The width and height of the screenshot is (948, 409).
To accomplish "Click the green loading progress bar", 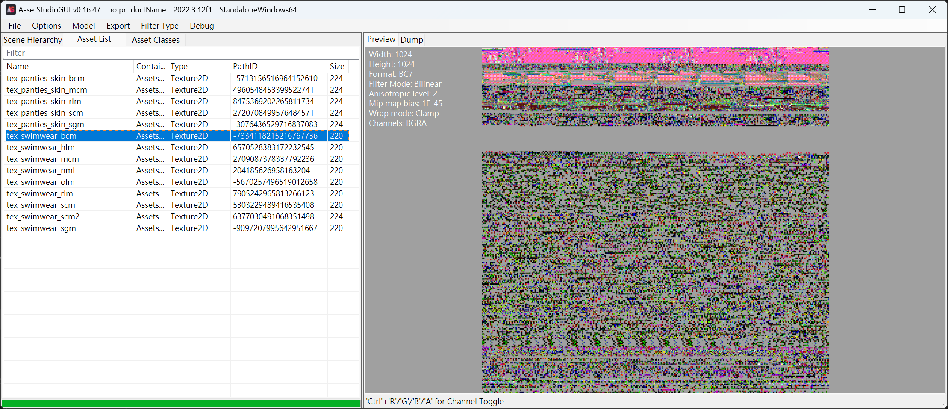I will coord(181,403).
